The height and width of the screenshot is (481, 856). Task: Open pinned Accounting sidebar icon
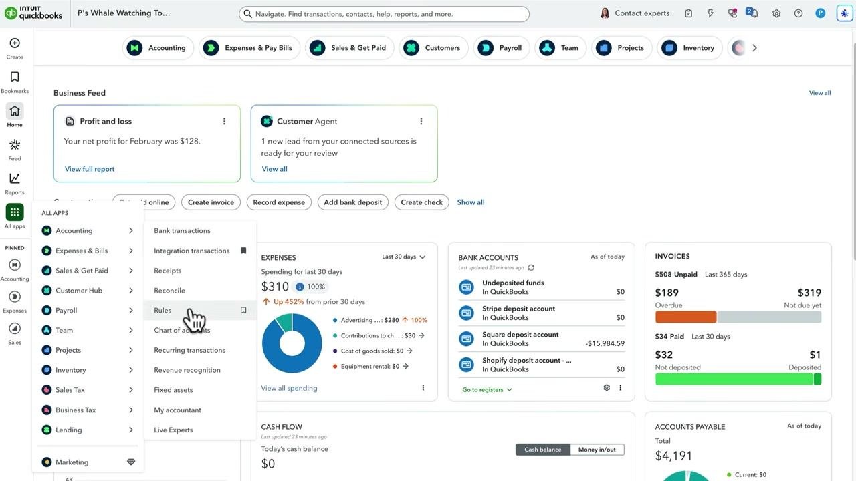[15, 265]
